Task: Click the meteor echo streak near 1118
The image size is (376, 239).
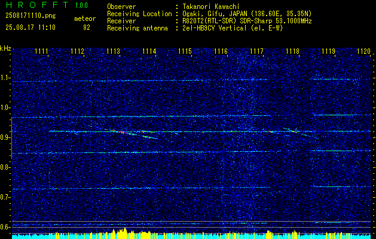Action: pos(294,131)
